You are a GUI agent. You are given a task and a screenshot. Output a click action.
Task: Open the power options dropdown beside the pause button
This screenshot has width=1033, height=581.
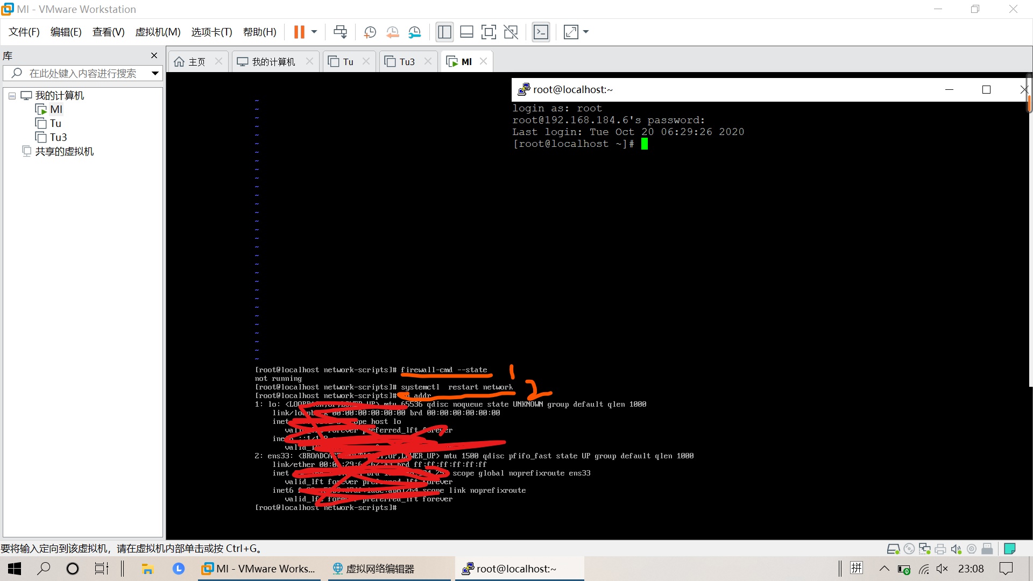tap(314, 32)
